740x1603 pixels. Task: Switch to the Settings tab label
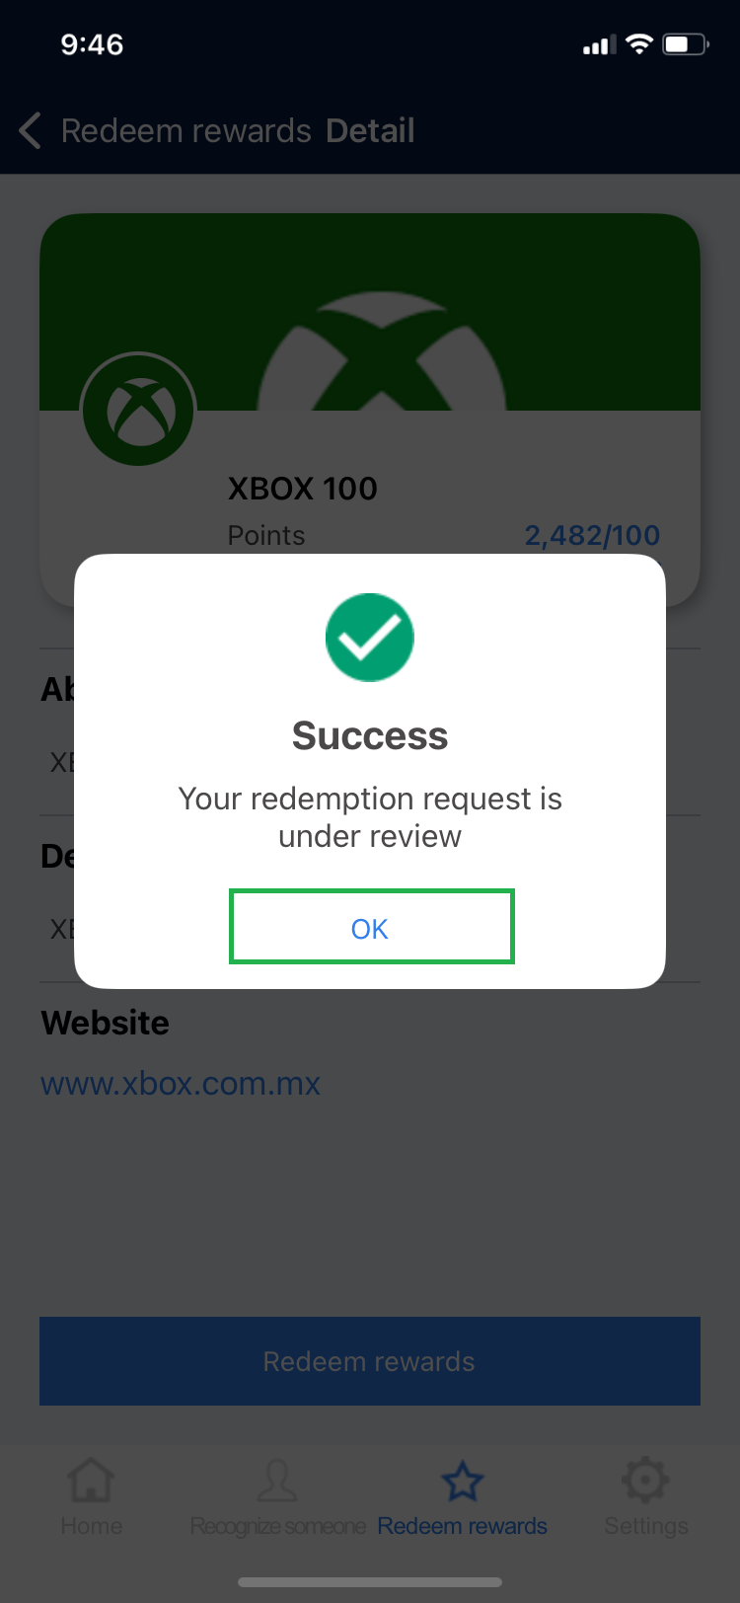coord(646,1526)
